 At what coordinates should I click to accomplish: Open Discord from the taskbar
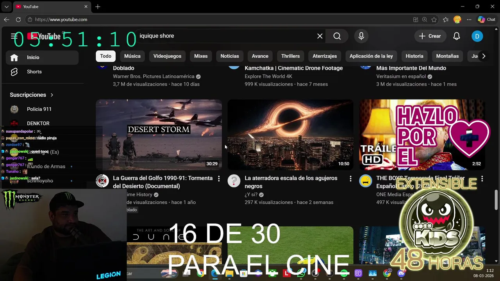[x=401, y=273]
